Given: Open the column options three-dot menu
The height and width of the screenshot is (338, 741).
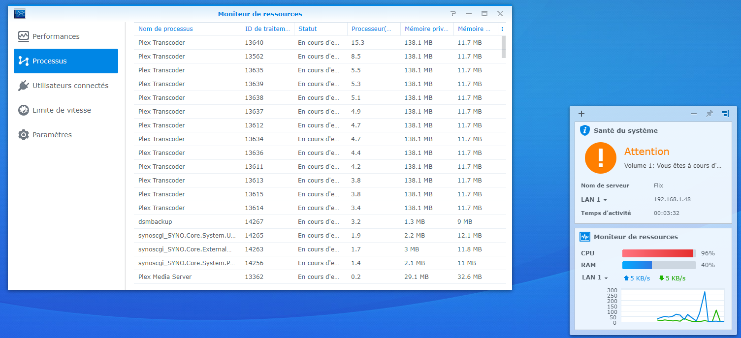Looking at the screenshot, I should tap(502, 29).
